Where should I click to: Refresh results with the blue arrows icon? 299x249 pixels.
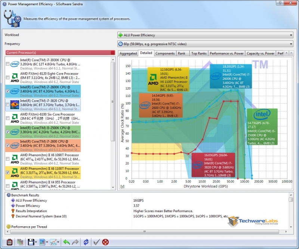point(86,242)
